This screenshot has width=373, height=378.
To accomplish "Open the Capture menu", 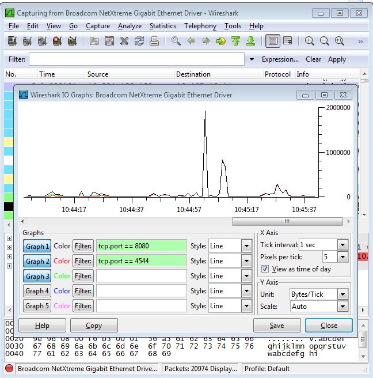I will 98,26.
